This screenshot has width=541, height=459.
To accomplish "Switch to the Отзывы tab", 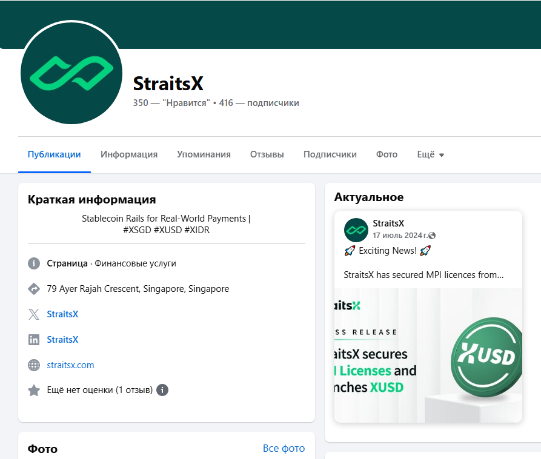I will (267, 154).
